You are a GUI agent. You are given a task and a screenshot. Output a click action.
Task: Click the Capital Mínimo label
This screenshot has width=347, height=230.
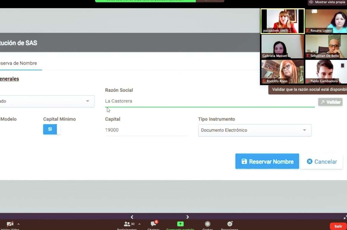click(59, 119)
